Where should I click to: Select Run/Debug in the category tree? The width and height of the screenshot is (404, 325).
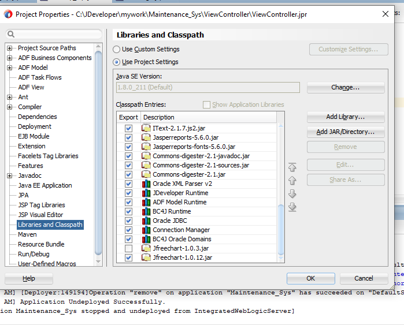[x=33, y=254]
